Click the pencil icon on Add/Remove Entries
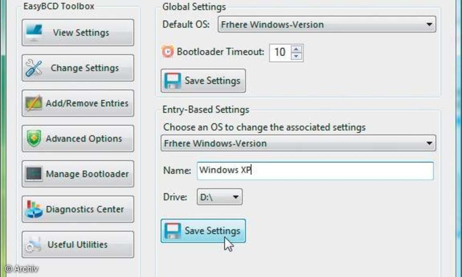Screen dimensions: 462x277 [x=33, y=103]
